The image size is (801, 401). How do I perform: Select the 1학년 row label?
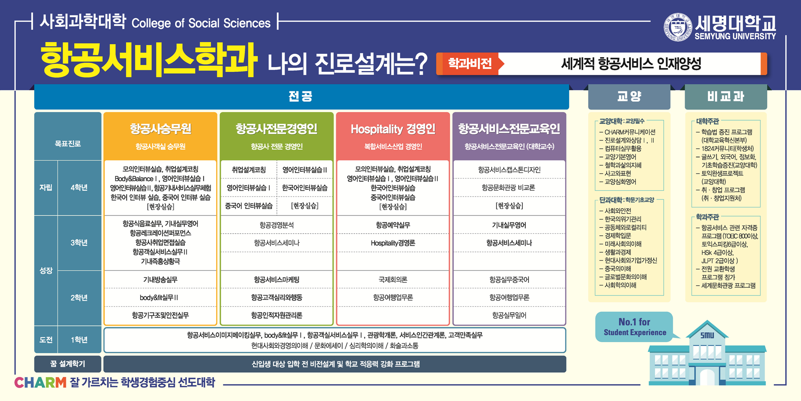tap(79, 340)
